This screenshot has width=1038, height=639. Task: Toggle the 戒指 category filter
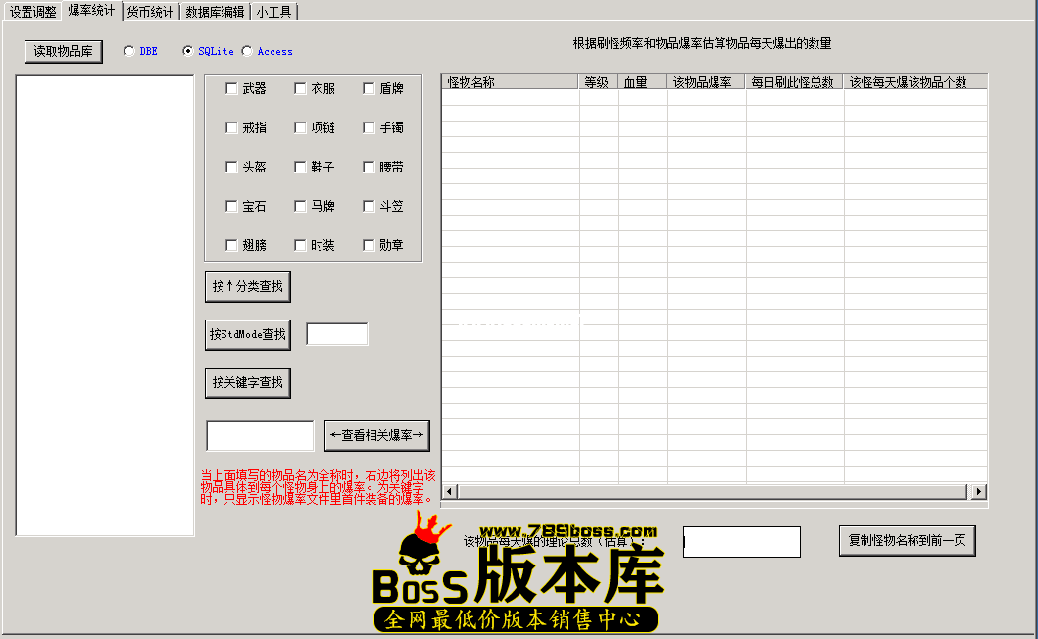(x=230, y=126)
